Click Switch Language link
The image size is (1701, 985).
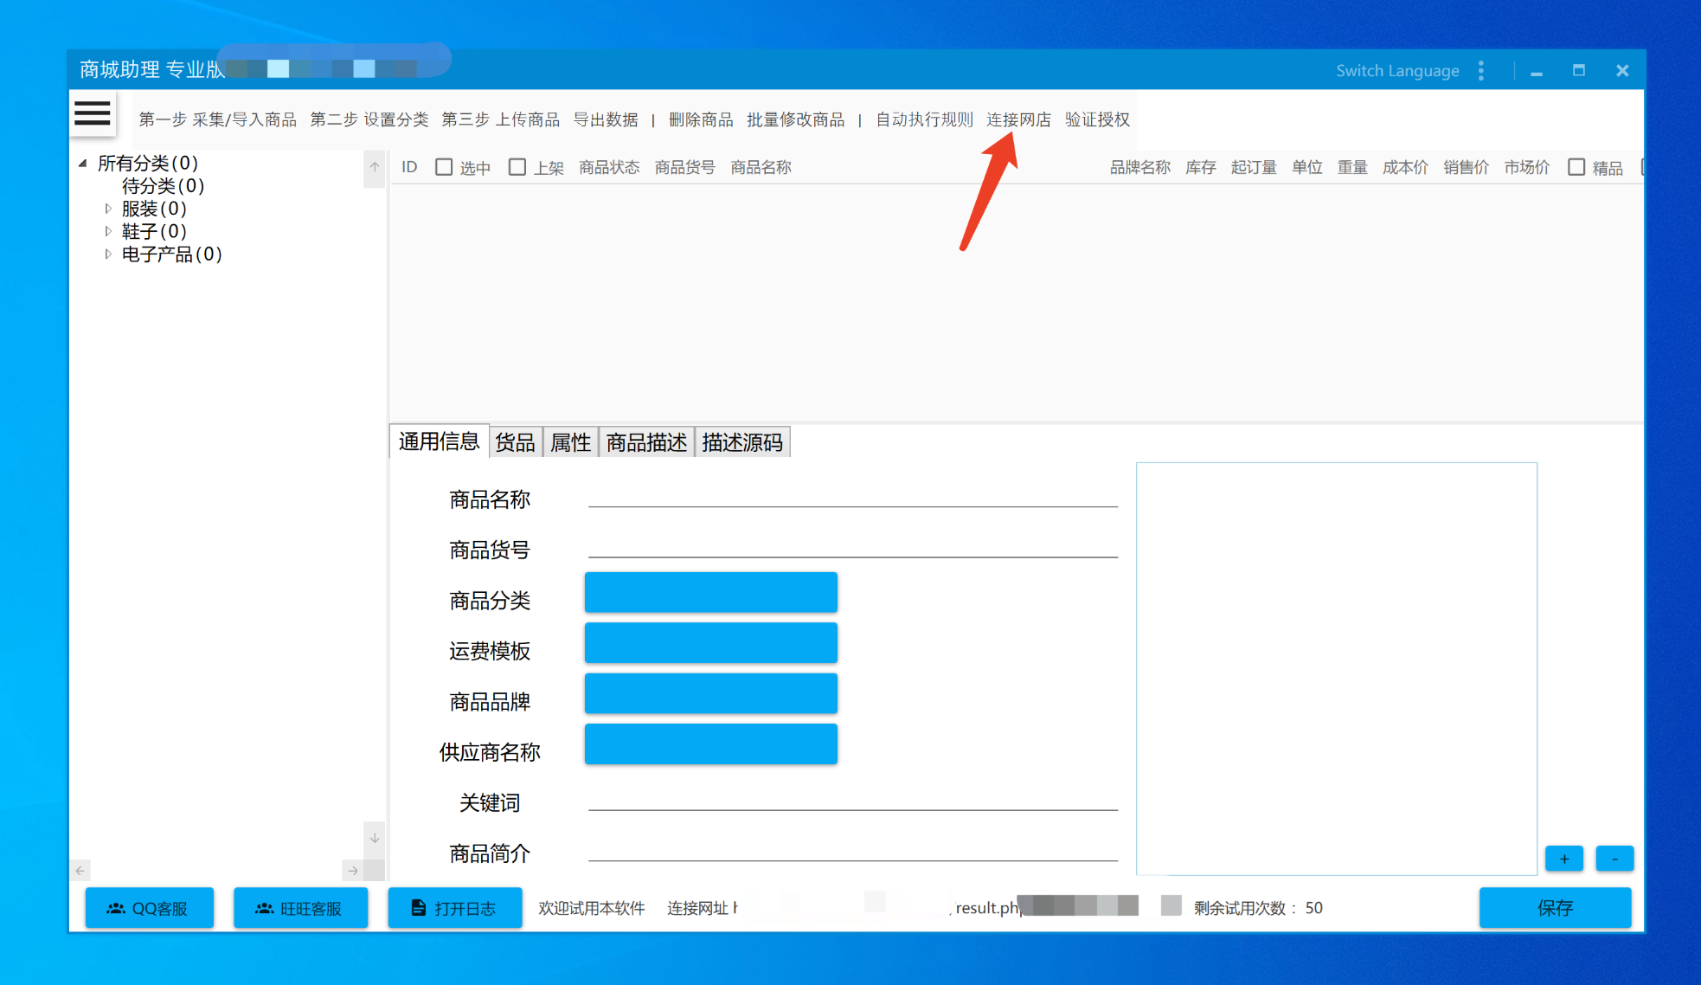[1396, 71]
